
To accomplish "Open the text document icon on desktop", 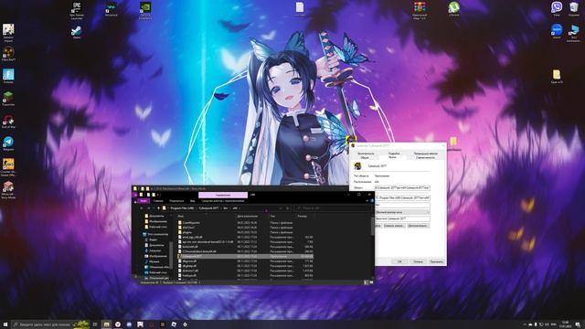I will click(300, 9).
